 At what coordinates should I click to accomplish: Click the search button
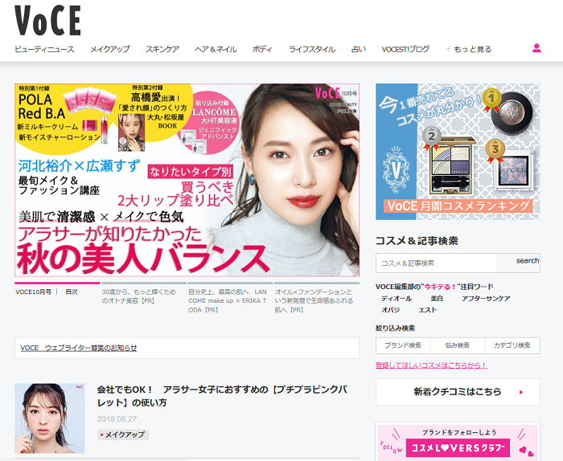coord(518,263)
